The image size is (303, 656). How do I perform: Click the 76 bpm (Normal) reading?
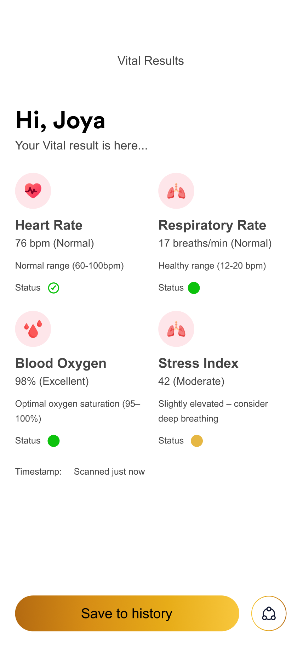(55, 243)
